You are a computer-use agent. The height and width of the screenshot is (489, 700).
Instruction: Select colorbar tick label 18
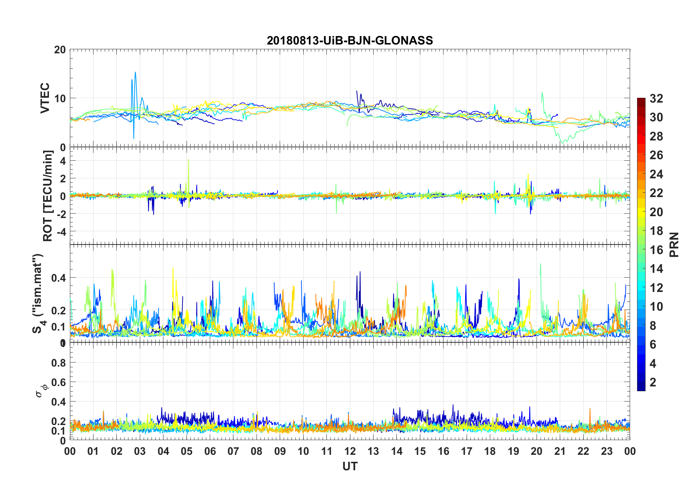tap(656, 231)
